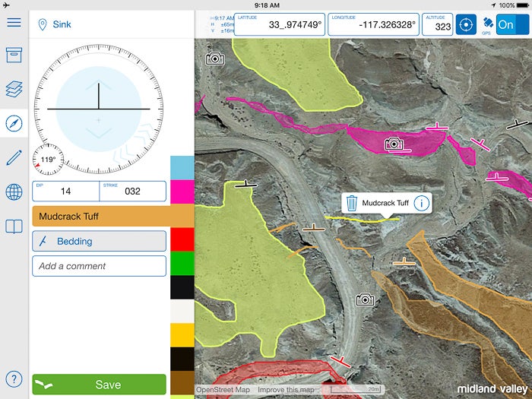532x399 pixels.
Task: Select the pencil drawing tool
Action: click(14, 157)
